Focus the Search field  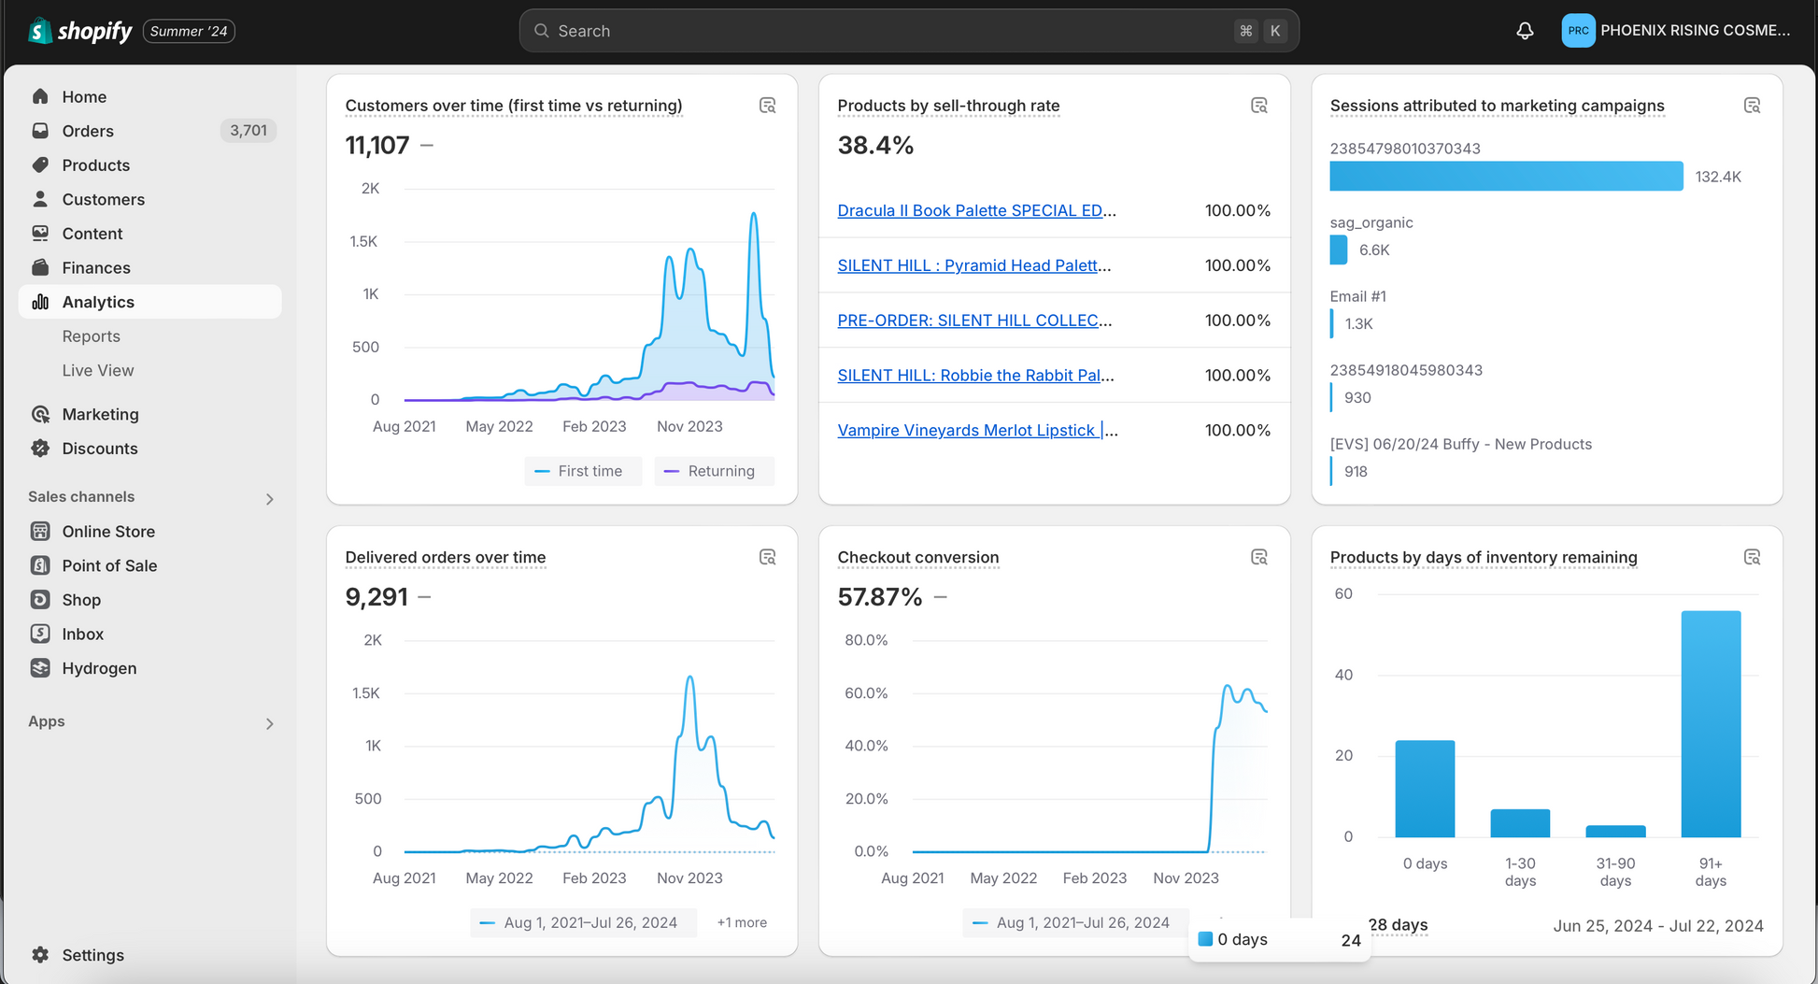coord(908,31)
